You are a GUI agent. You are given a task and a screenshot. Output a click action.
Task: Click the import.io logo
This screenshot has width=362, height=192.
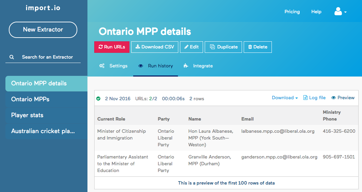click(x=43, y=8)
